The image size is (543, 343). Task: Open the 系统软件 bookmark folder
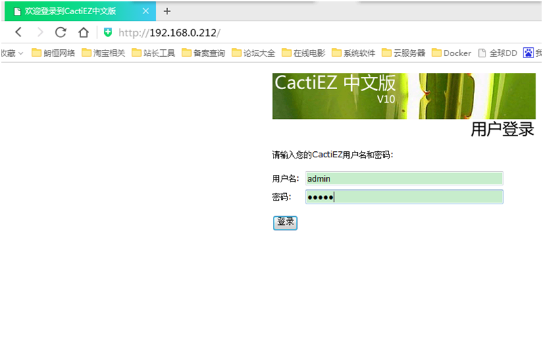pyautogui.click(x=353, y=53)
